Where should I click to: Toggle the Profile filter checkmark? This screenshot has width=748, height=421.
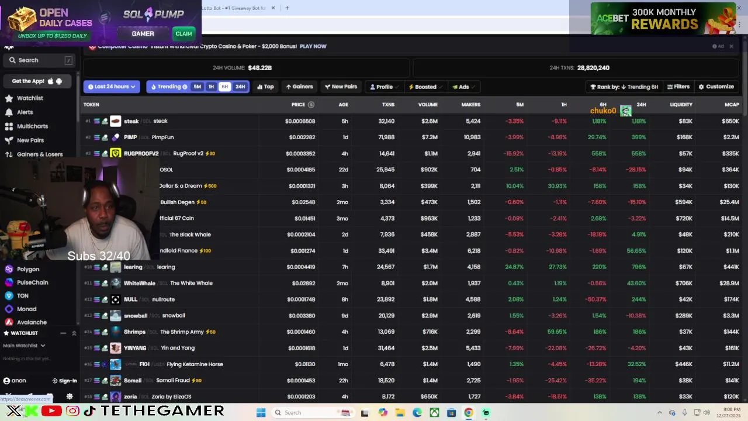click(397, 87)
